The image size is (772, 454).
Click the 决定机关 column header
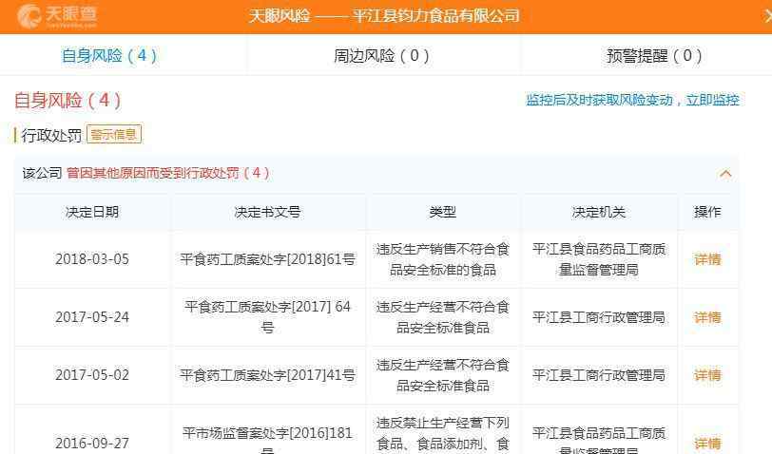(x=599, y=212)
